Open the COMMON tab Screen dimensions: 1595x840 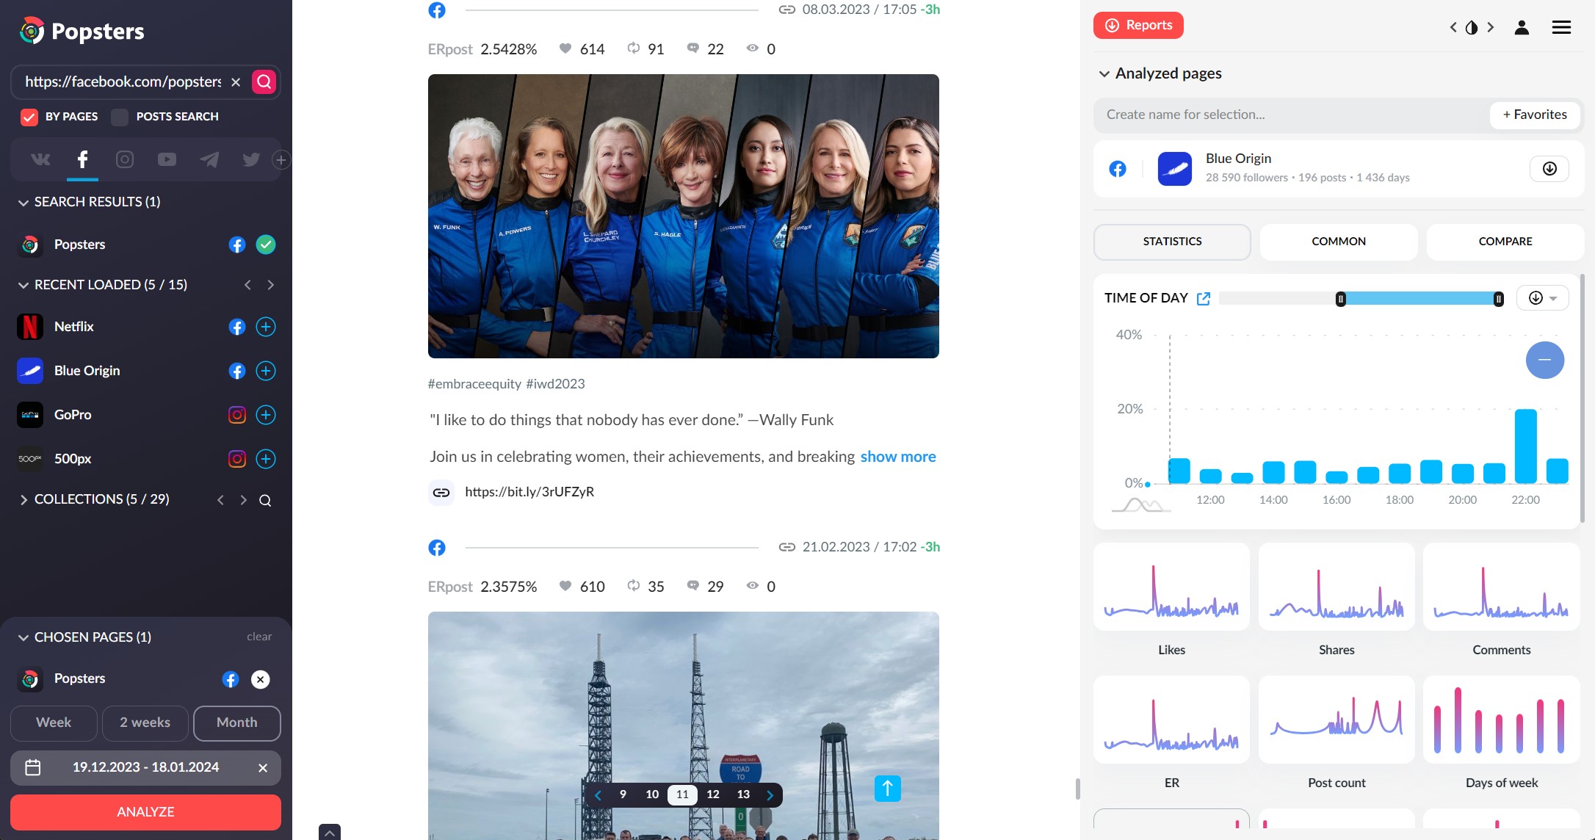tap(1338, 242)
